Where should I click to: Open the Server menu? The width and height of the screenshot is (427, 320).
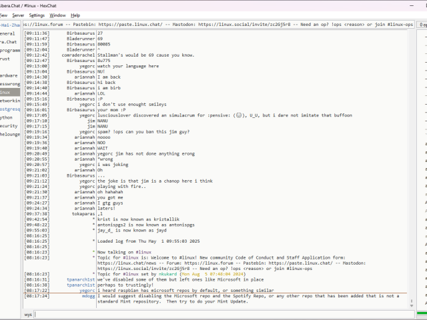[18, 15]
